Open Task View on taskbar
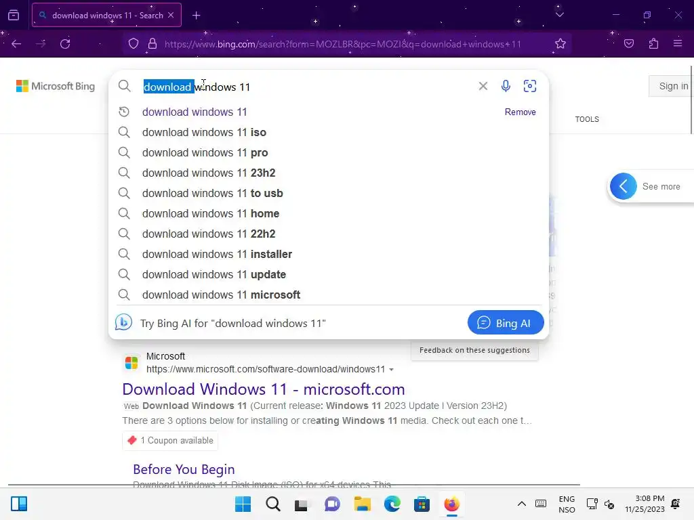Image resolution: width=694 pixels, height=520 pixels. click(x=302, y=504)
